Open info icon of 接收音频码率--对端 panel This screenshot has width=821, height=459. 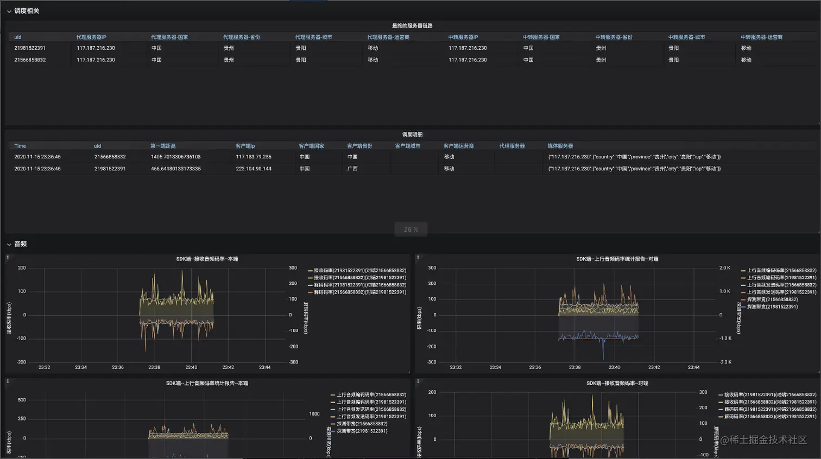pos(418,381)
